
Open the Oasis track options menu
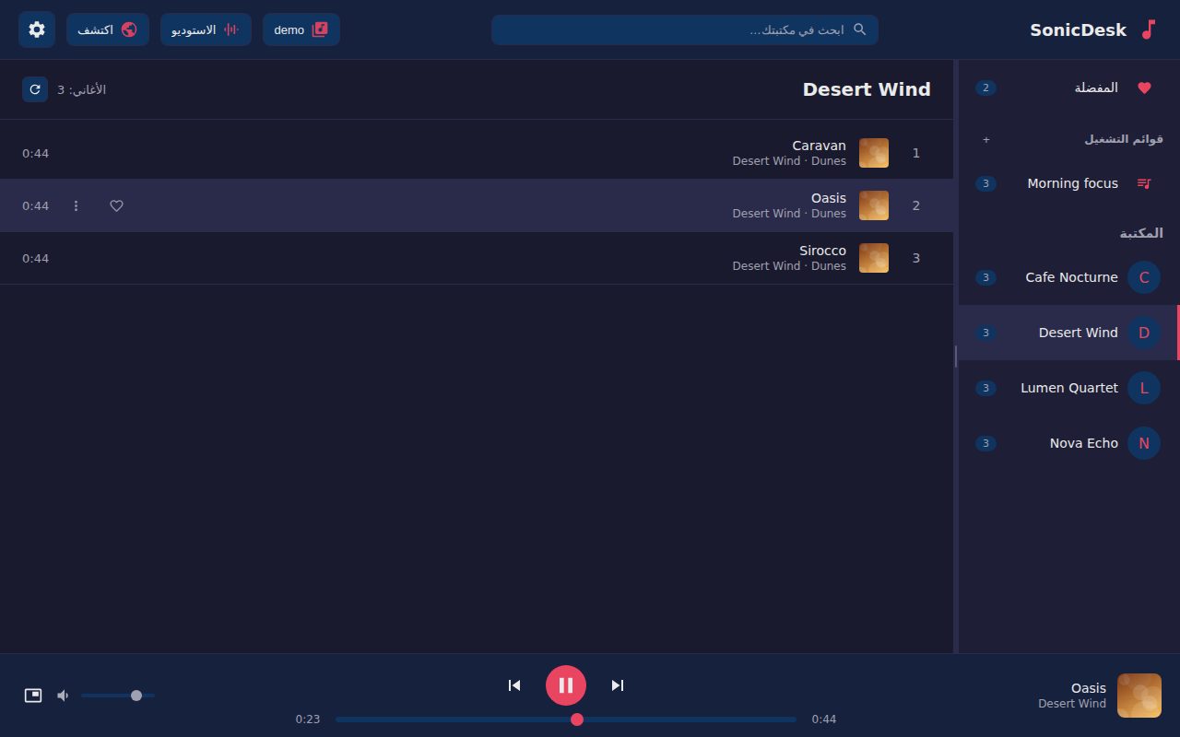pyautogui.click(x=76, y=205)
